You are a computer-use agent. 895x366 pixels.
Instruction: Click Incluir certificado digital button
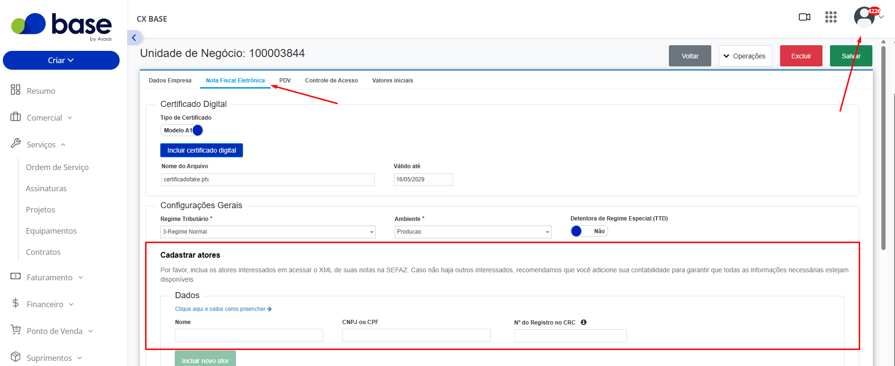point(202,150)
